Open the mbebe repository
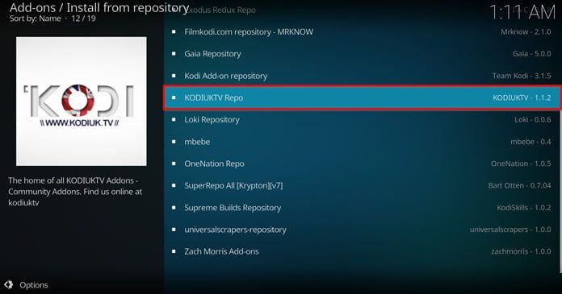Image resolution: width=562 pixels, height=294 pixels. [362, 142]
